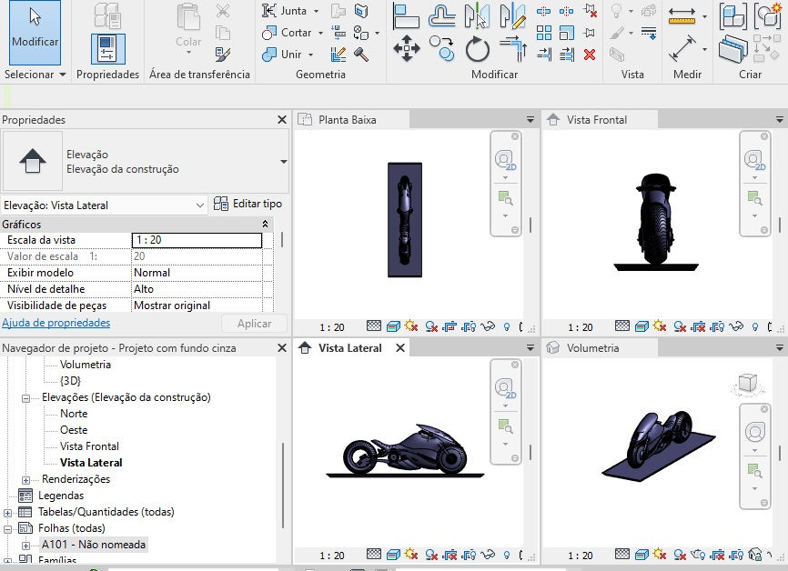788x571 pixels.
Task: Open Visual Style menu in Planta Baixa view
Action: [x=393, y=327]
